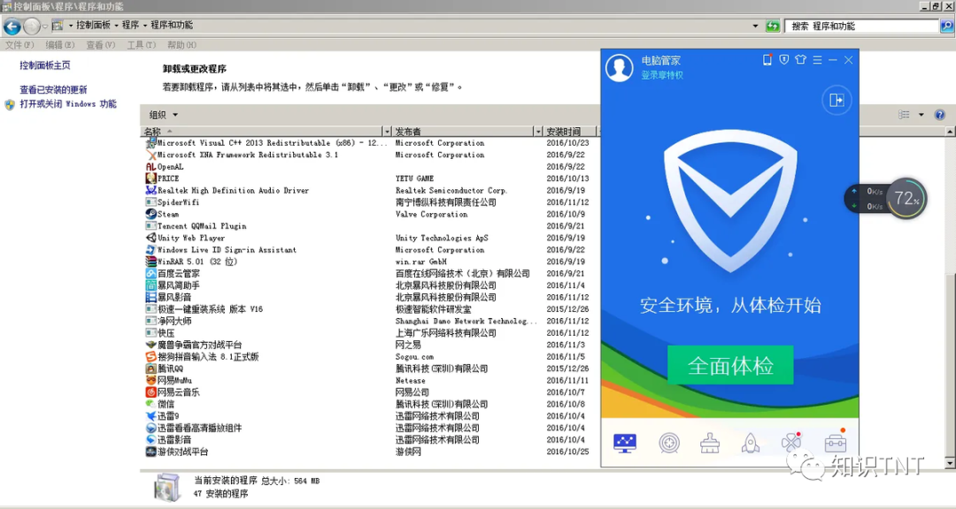Click the Windows 功能 shield icon
The height and width of the screenshot is (509, 956).
click(10, 105)
